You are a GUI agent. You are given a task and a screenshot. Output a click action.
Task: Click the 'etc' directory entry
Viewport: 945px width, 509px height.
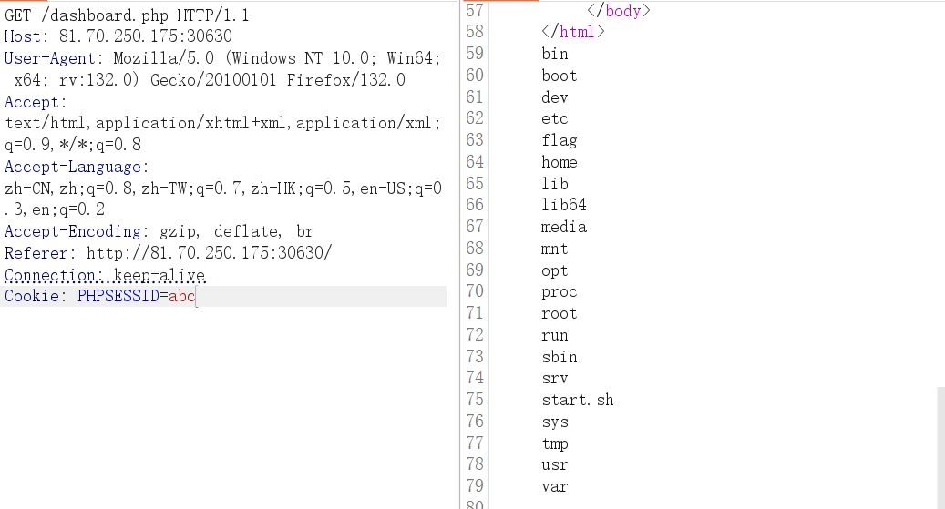(x=554, y=118)
